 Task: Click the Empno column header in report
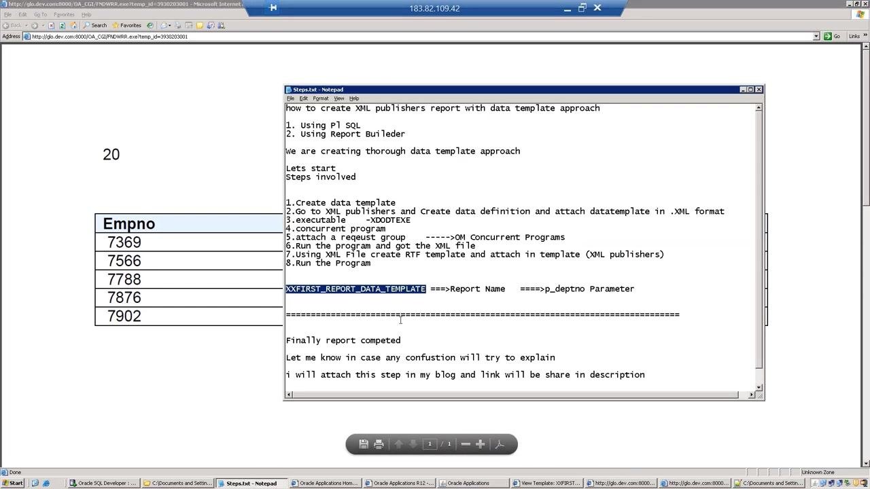point(129,223)
